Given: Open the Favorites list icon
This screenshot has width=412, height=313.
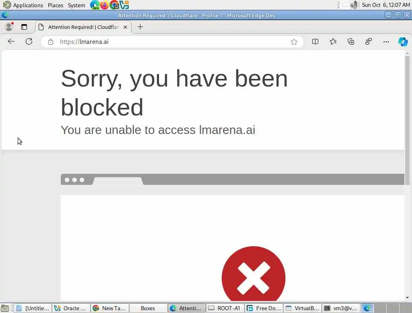Looking at the screenshot, I should (333, 41).
